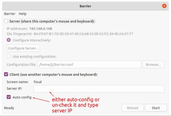Viewport: 171px width, 116px height.
Task: Select the Configure interactively radio button
Action: pyautogui.click(x=9, y=40)
